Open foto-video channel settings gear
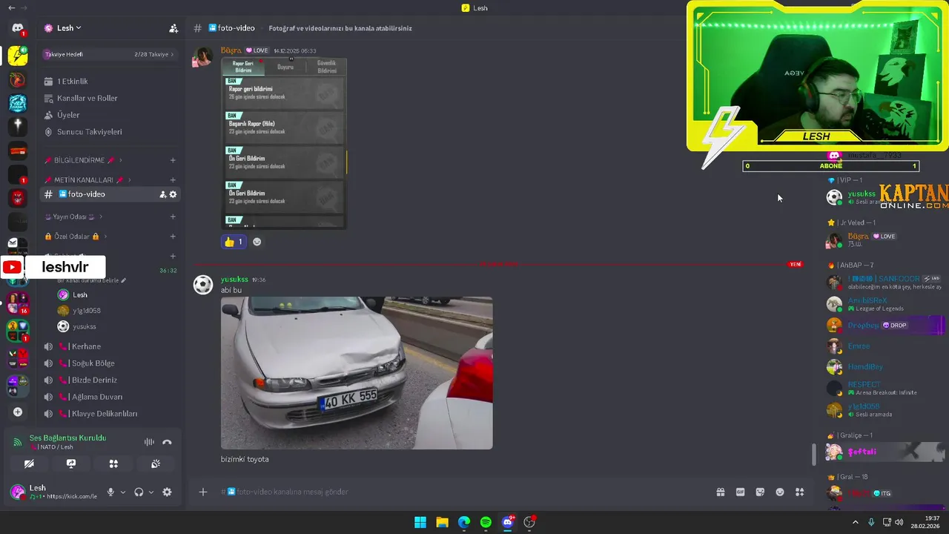Viewport: 949px width, 534px height. (x=173, y=194)
